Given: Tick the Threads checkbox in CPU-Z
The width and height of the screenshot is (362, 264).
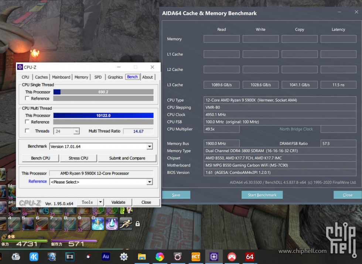Looking at the screenshot, I should (x=27, y=131).
